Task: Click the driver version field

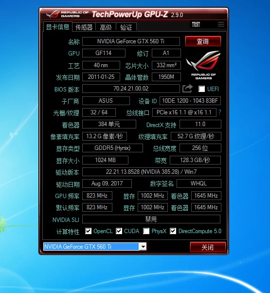Action: 151,172
